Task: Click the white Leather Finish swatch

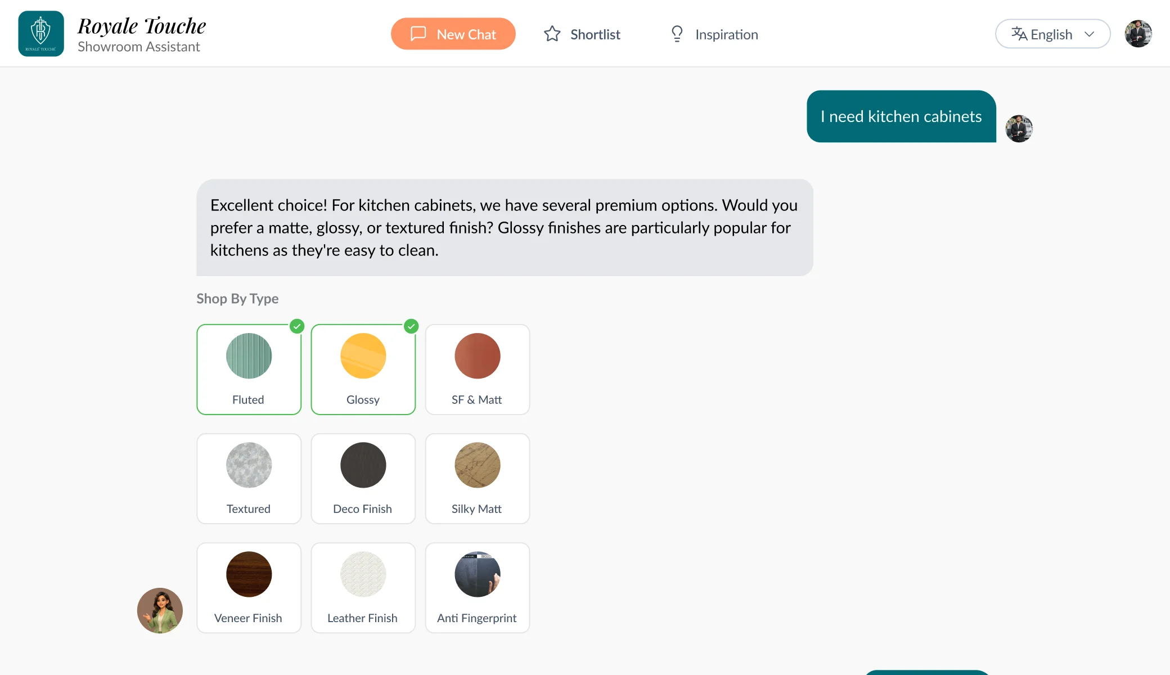Action: (x=363, y=574)
